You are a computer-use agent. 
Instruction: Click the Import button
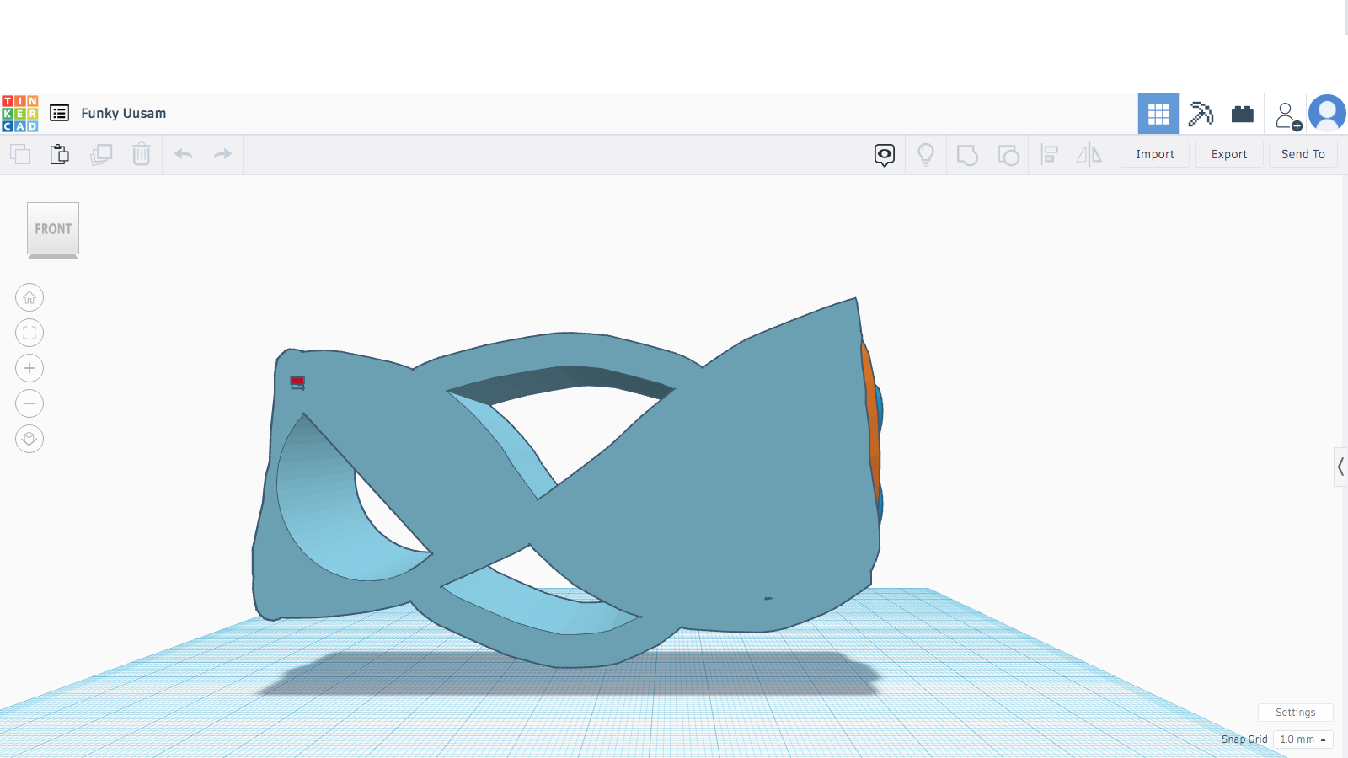pos(1154,154)
